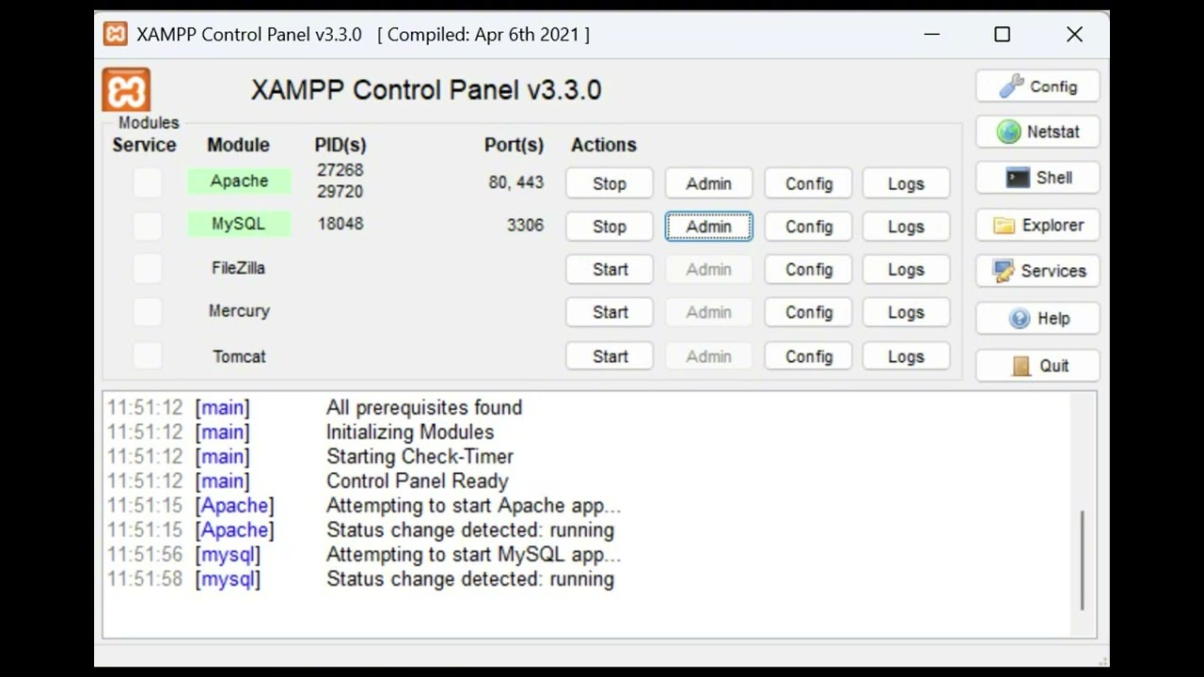Image resolution: width=1204 pixels, height=677 pixels.
Task: Toggle the MySQL service checkbox
Action: [147, 226]
